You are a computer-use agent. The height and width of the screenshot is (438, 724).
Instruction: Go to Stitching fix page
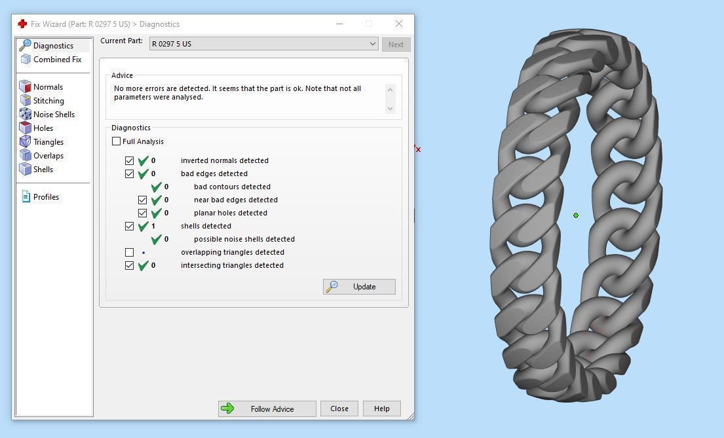(x=48, y=101)
